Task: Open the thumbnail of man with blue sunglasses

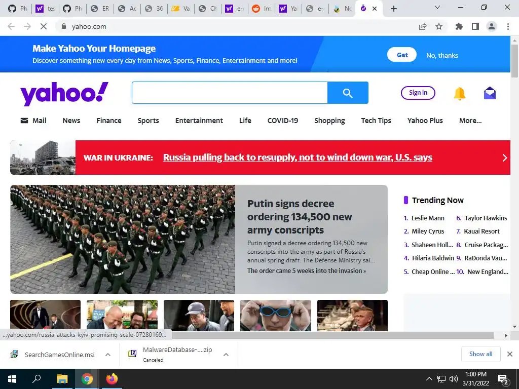Action: click(275, 316)
